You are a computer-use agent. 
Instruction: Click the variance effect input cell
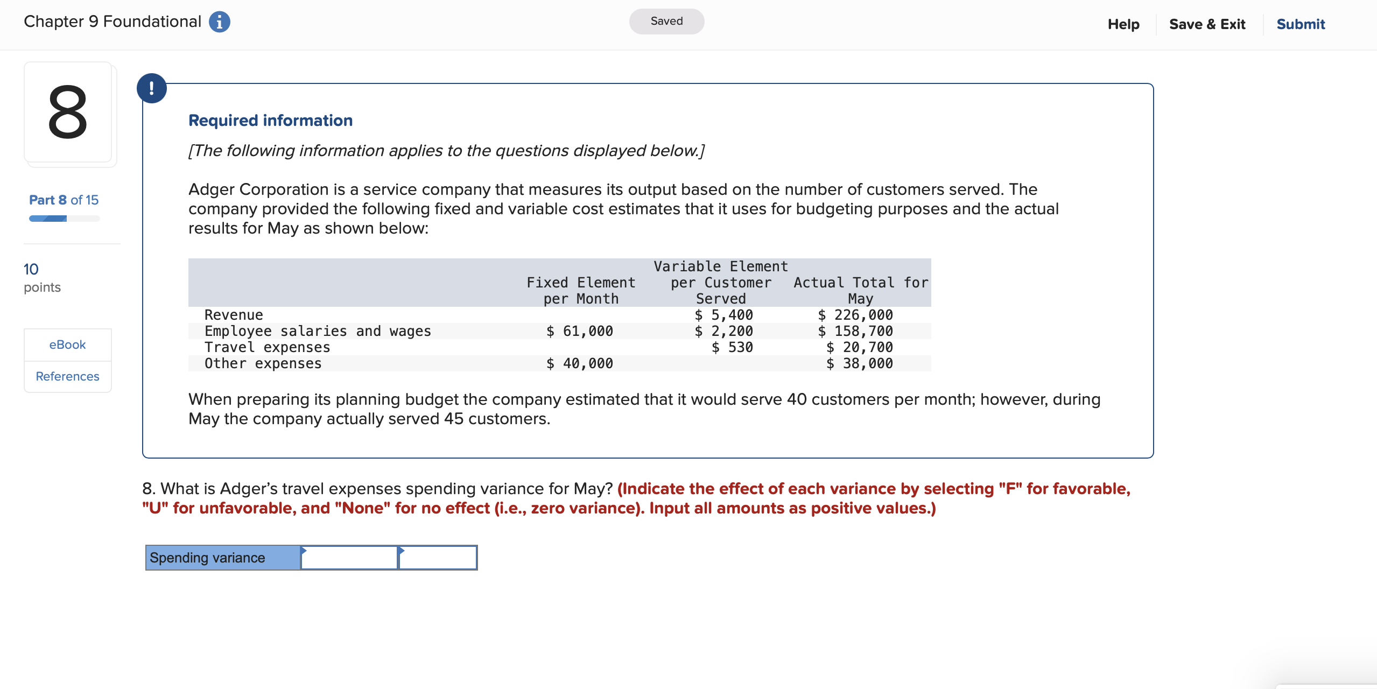(437, 559)
